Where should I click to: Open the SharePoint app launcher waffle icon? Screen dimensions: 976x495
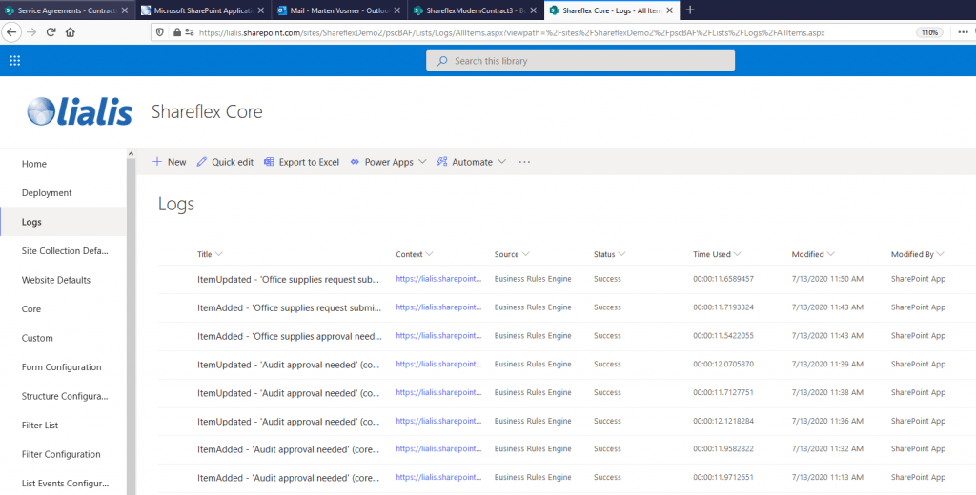(x=15, y=60)
